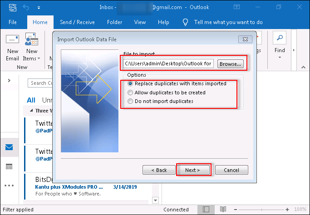Image resolution: width=310 pixels, height=215 pixels.
Task: Click the Tell me what you want to do box
Action: coord(228,22)
